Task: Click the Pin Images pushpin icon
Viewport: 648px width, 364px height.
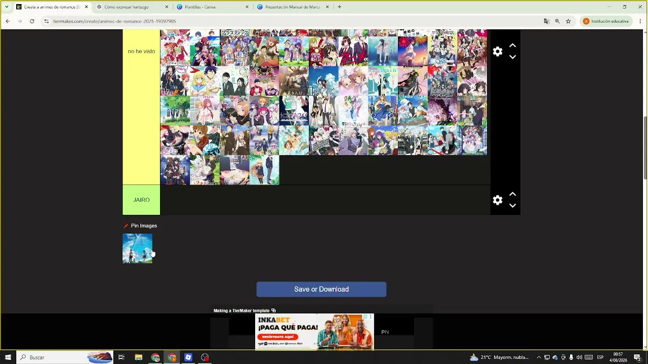Action: (x=126, y=226)
